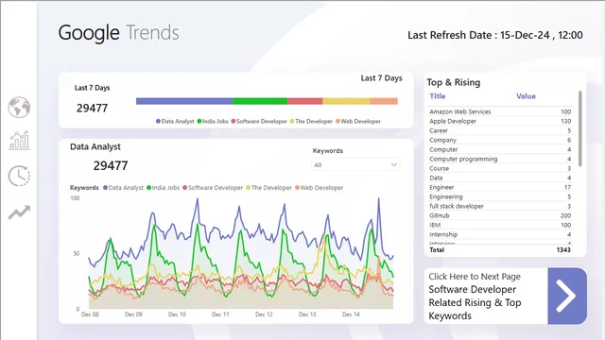The height and width of the screenshot is (340, 605).
Task: Click the Total 1343 row
Action: click(500, 249)
